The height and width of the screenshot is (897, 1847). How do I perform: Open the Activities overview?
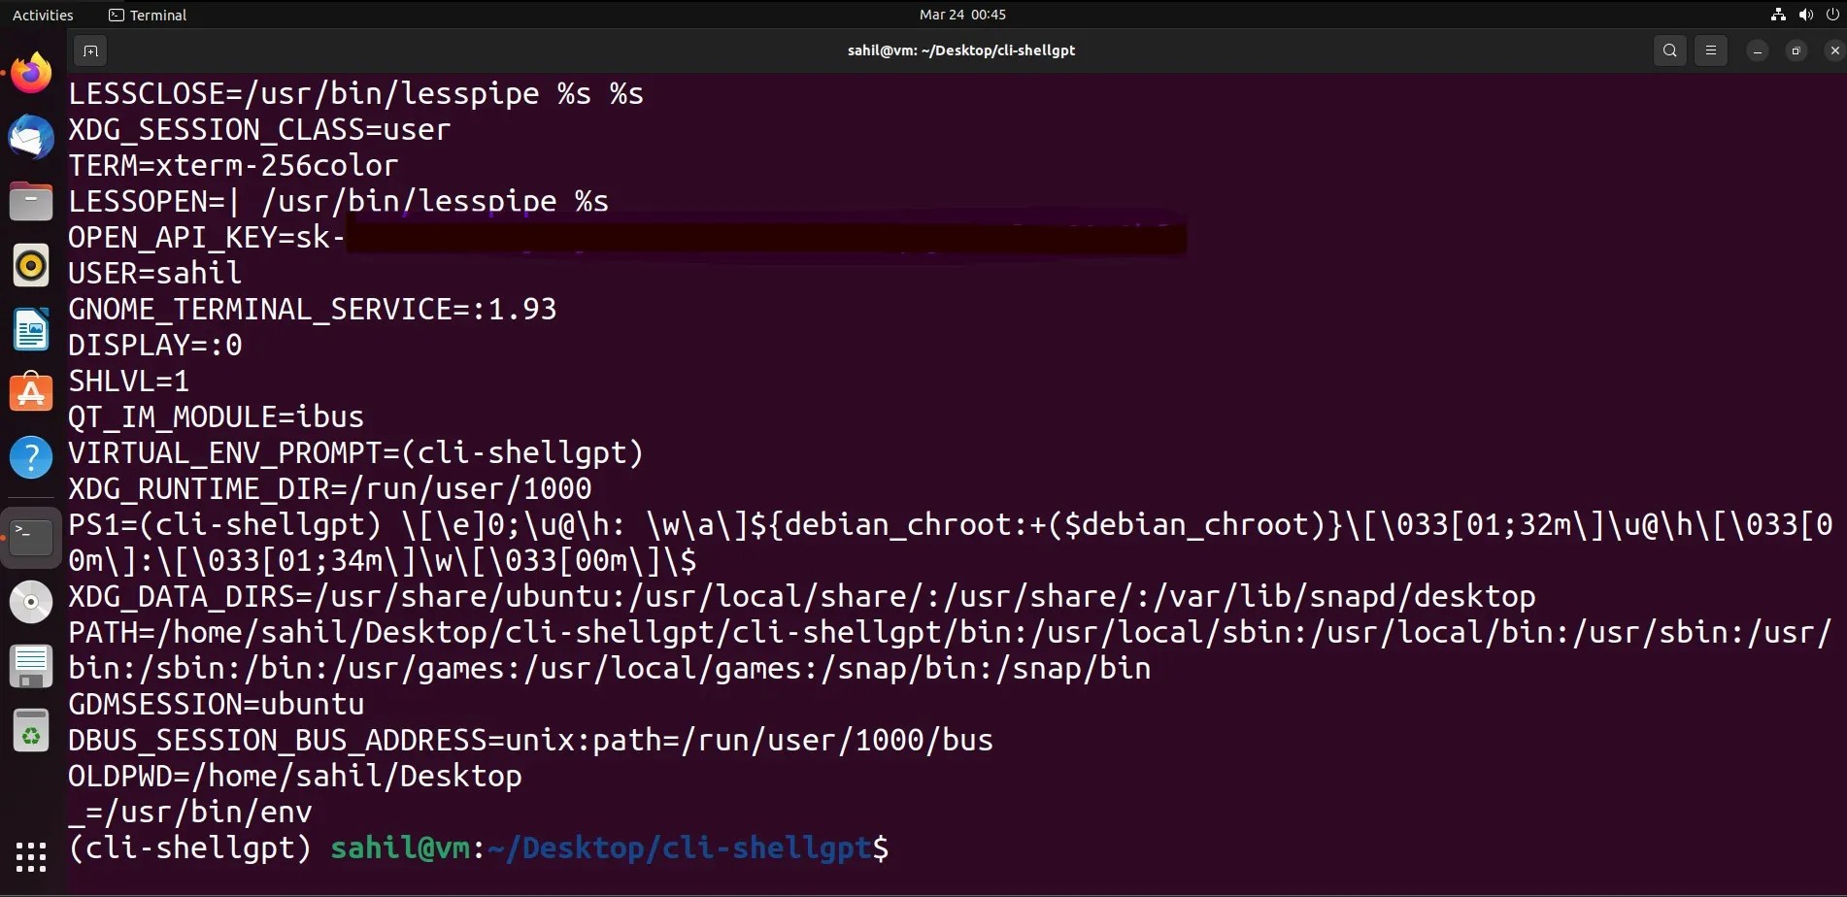pyautogui.click(x=43, y=15)
